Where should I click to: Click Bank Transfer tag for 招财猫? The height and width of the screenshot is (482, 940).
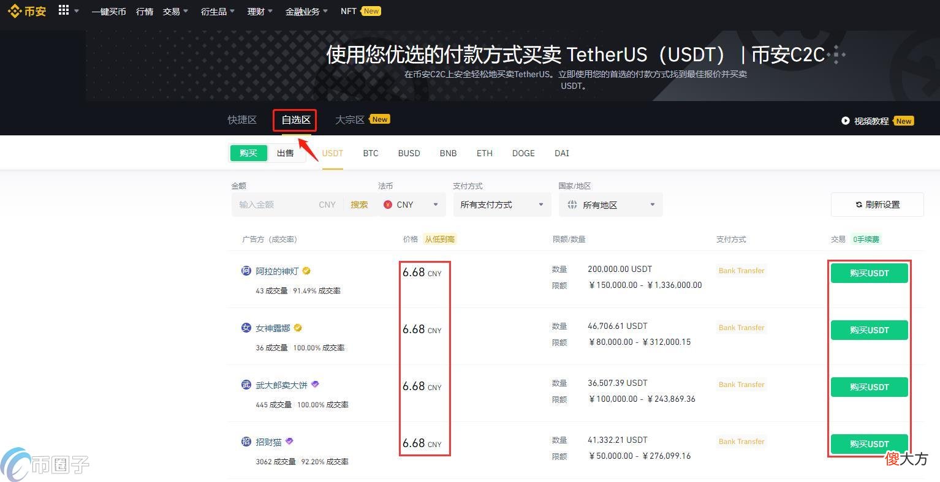(741, 442)
